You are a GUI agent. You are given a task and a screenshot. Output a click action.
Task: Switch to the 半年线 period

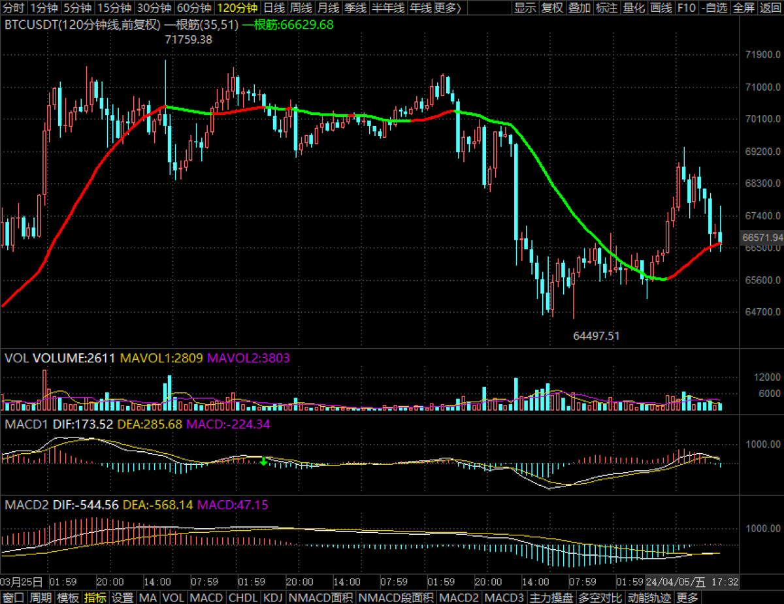[387, 8]
